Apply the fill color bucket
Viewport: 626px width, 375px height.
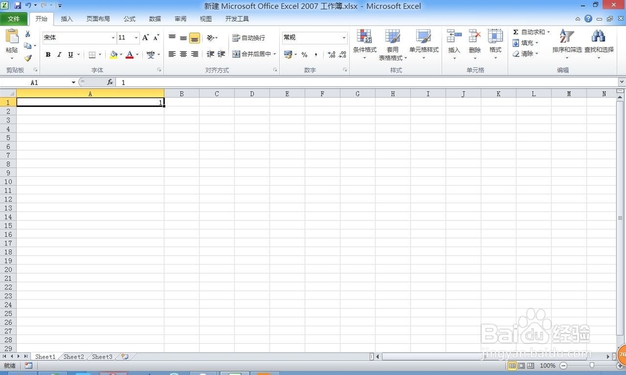(x=114, y=54)
